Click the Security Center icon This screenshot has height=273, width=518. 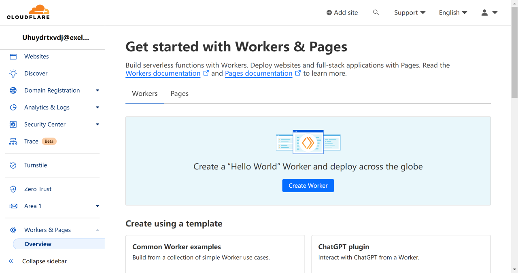(x=13, y=125)
